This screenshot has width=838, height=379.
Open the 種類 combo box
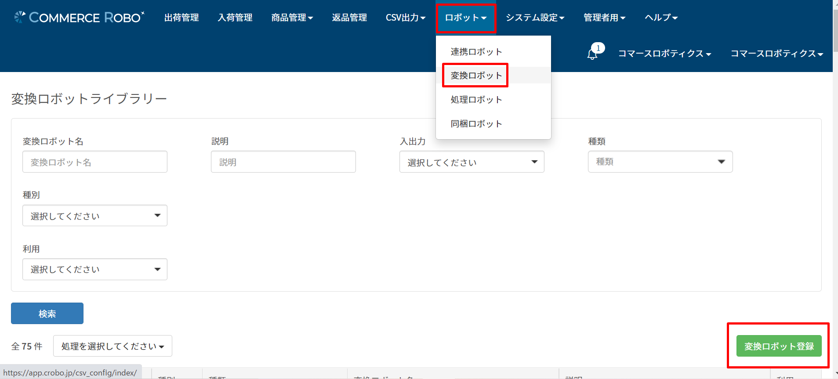click(660, 162)
